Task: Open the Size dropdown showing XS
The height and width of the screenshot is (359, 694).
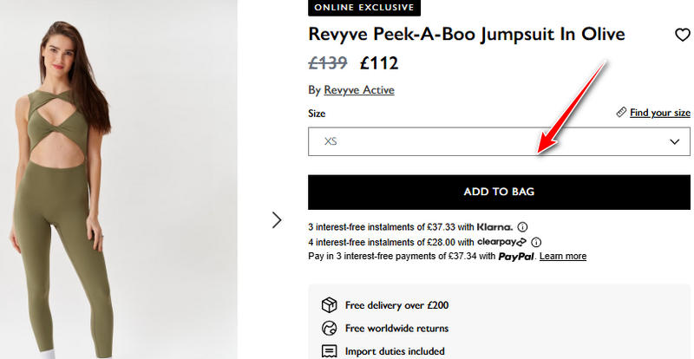Action: (486, 141)
